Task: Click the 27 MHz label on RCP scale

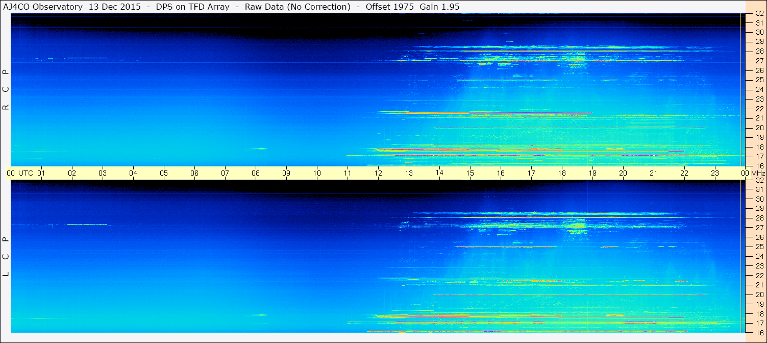Action: (759, 61)
